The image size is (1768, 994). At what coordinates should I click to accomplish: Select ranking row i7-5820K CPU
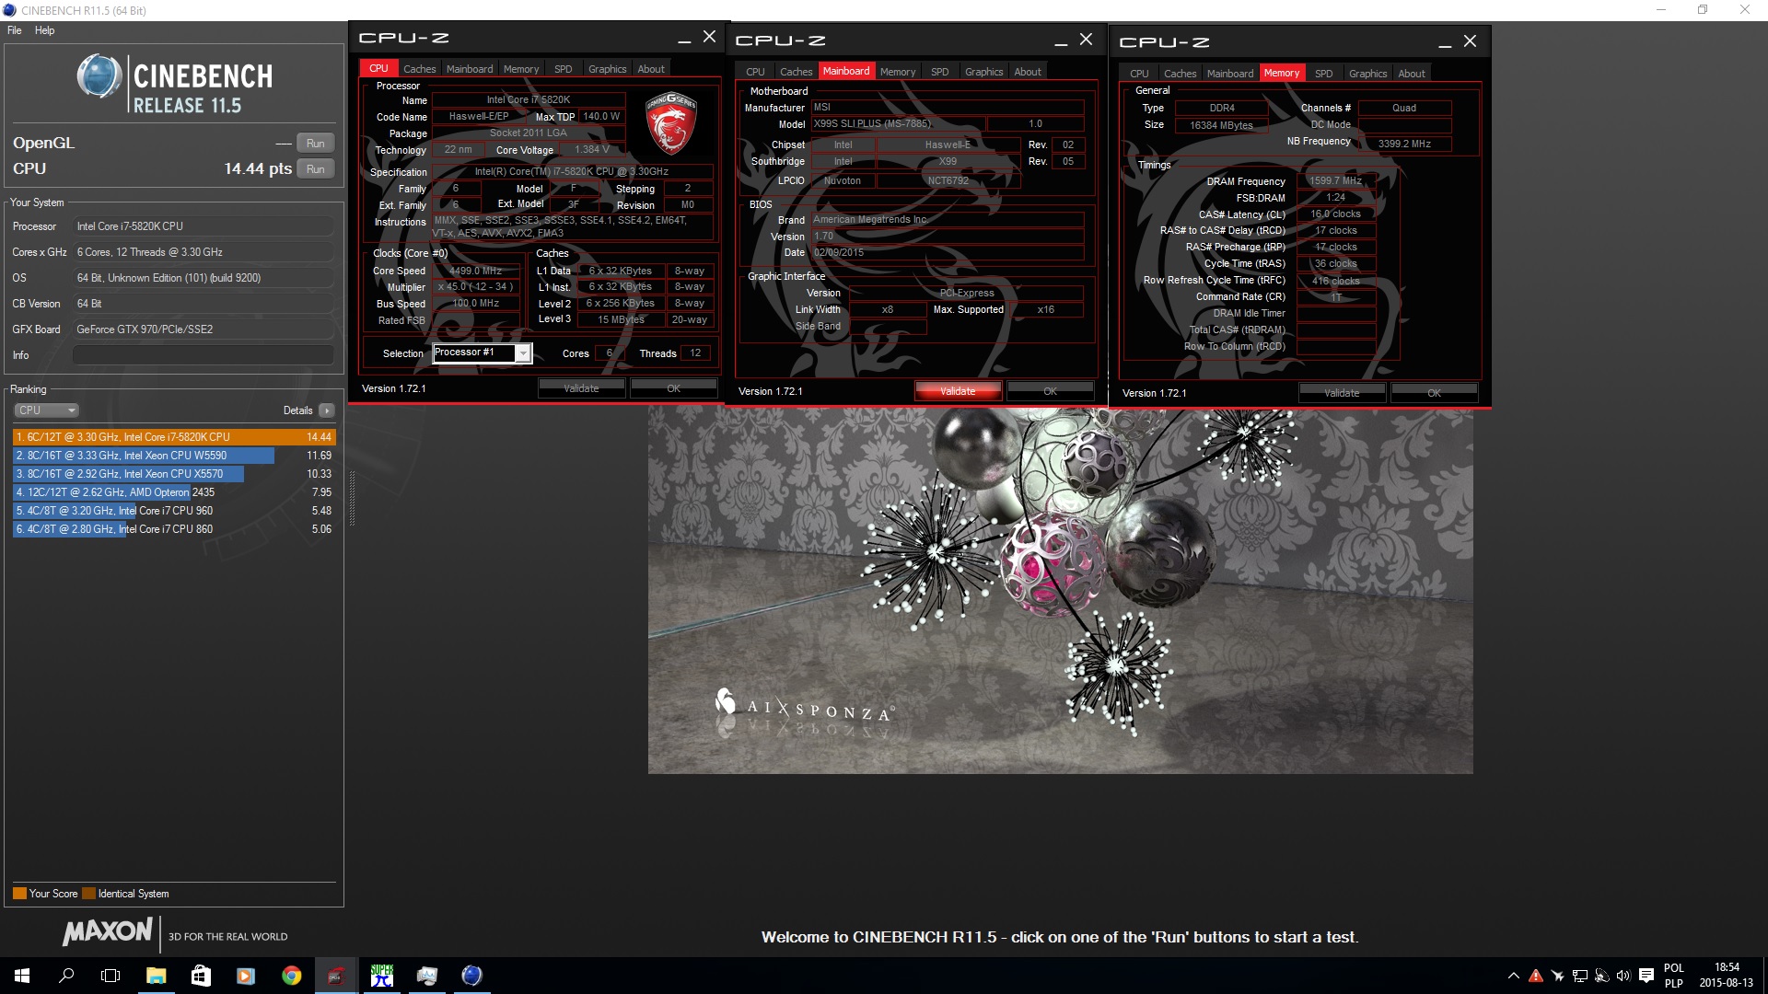174,437
